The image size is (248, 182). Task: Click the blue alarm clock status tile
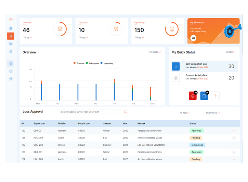click(204, 96)
